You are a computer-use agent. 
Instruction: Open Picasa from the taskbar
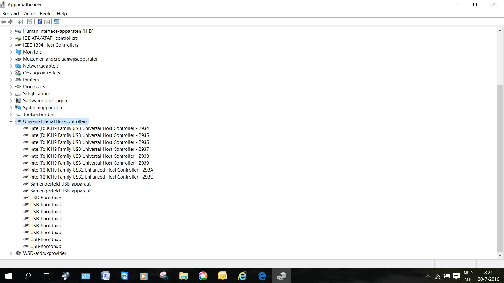point(203,276)
